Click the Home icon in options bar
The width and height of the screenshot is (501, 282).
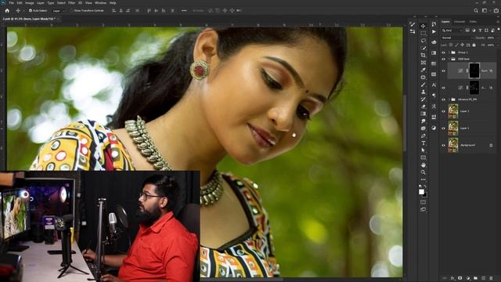[x=7, y=10]
